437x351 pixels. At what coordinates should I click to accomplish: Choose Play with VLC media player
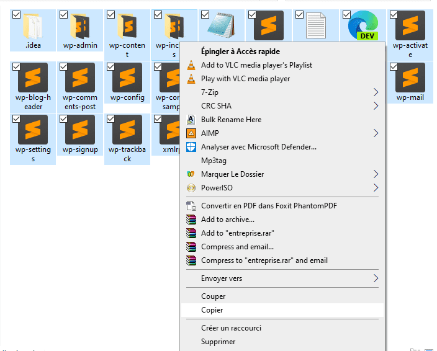click(x=282, y=79)
